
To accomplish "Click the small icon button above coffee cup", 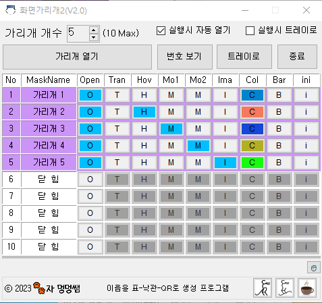I will 314,267.
